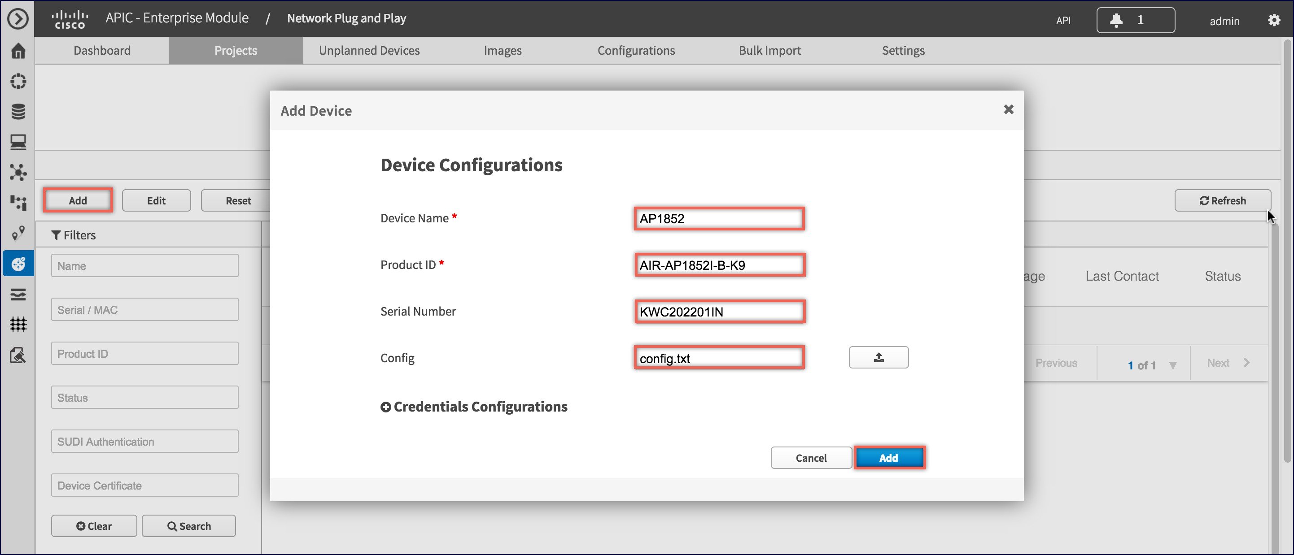
Task: Switch to the Dashboard tab
Action: click(102, 50)
